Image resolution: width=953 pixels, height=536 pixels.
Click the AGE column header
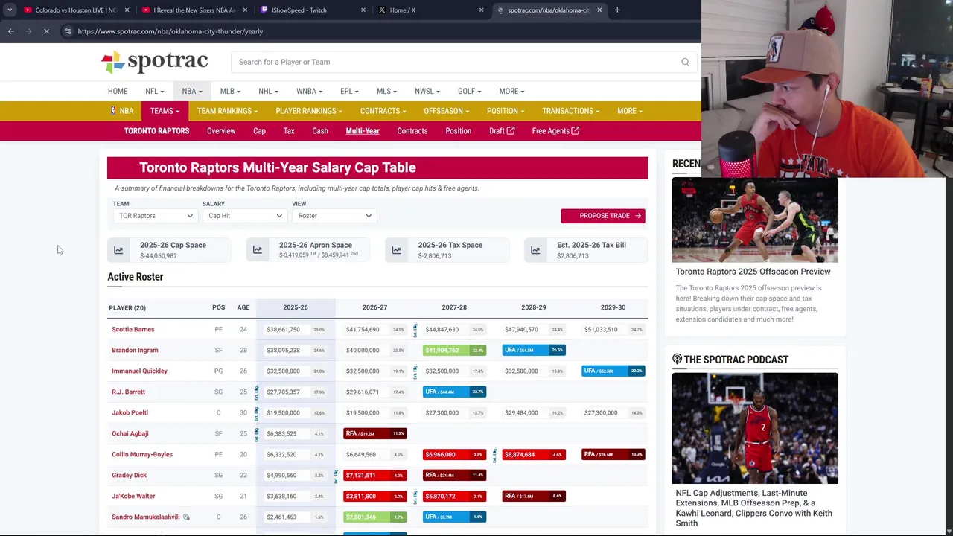(243, 307)
